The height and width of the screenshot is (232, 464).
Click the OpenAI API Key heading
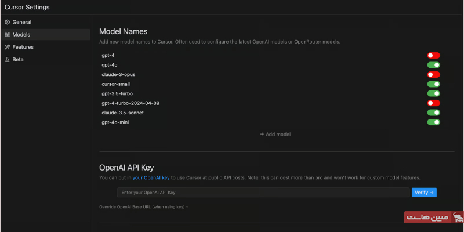point(126,168)
